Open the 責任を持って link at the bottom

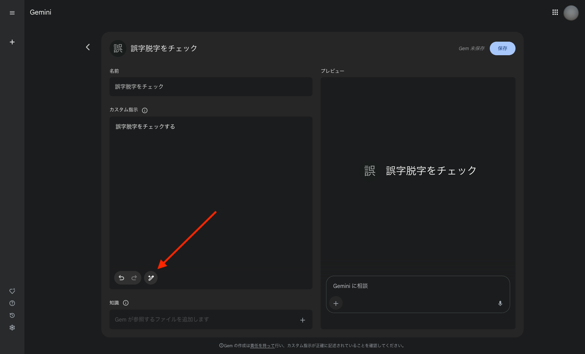point(262,346)
